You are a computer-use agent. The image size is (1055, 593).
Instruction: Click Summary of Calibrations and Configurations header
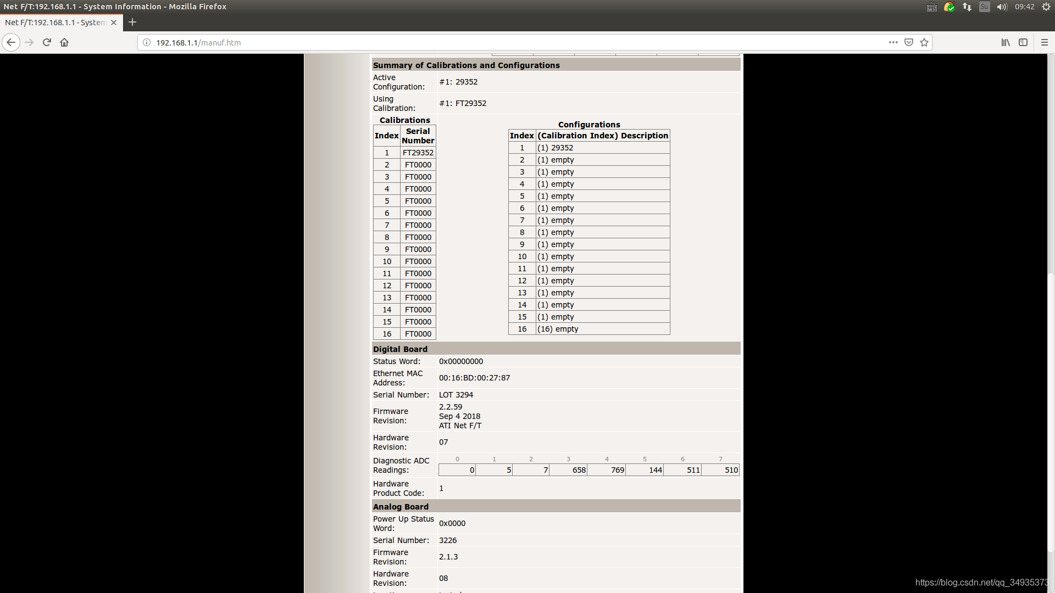556,65
